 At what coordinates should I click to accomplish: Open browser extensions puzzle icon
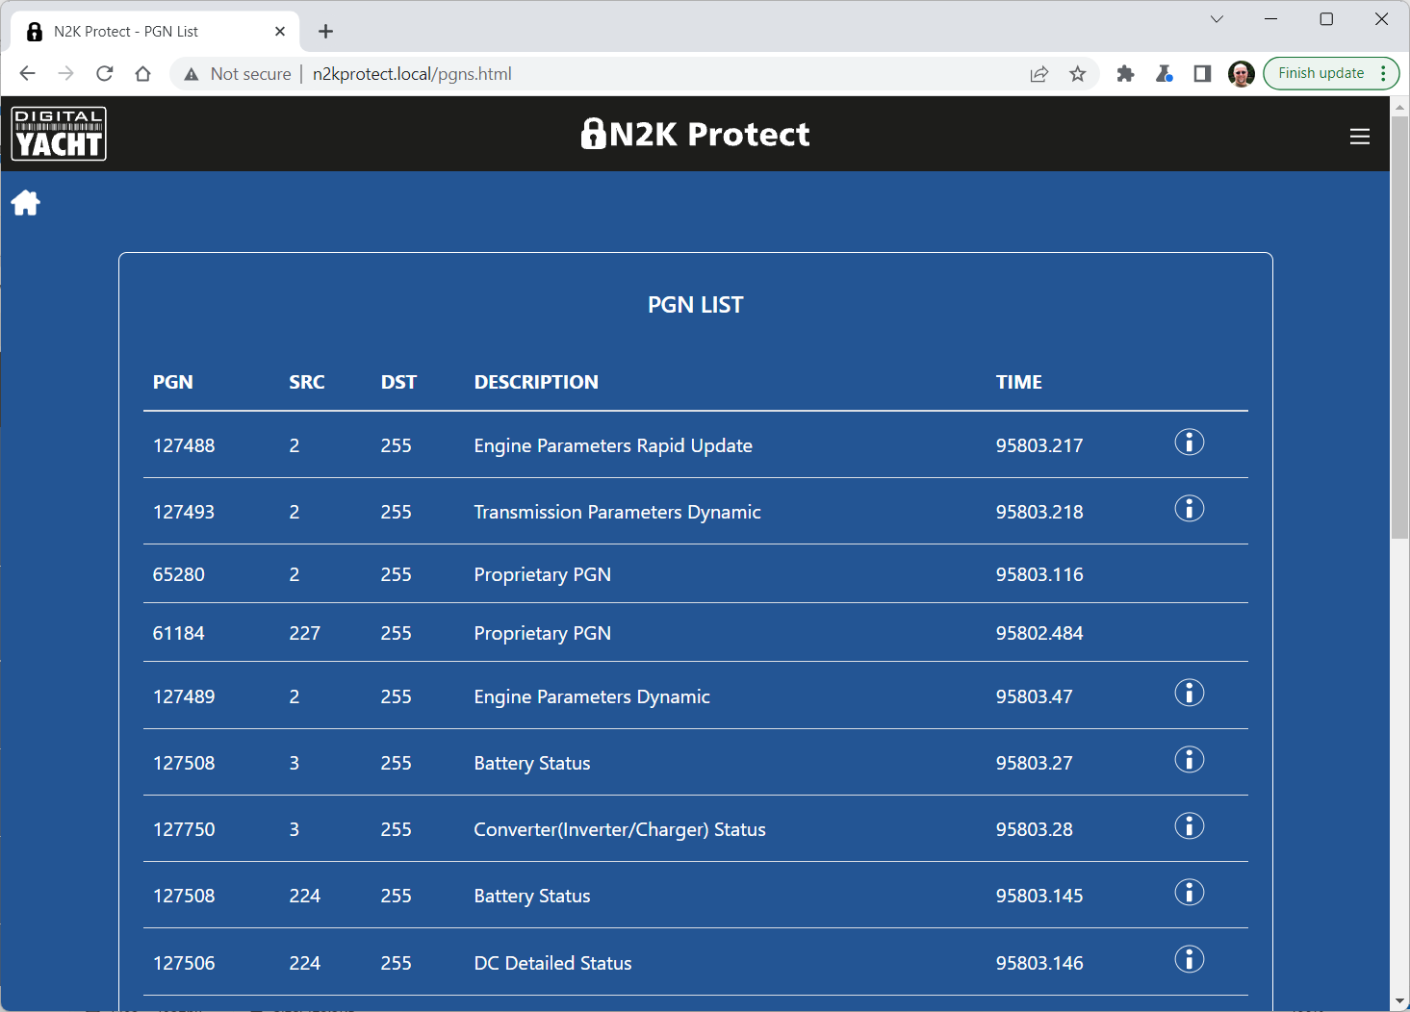tap(1125, 74)
